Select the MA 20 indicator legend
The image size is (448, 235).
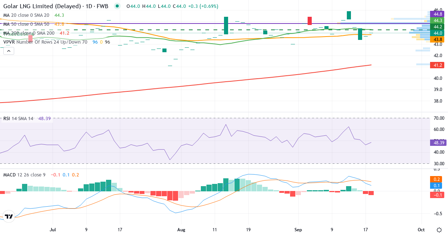coord(34,15)
